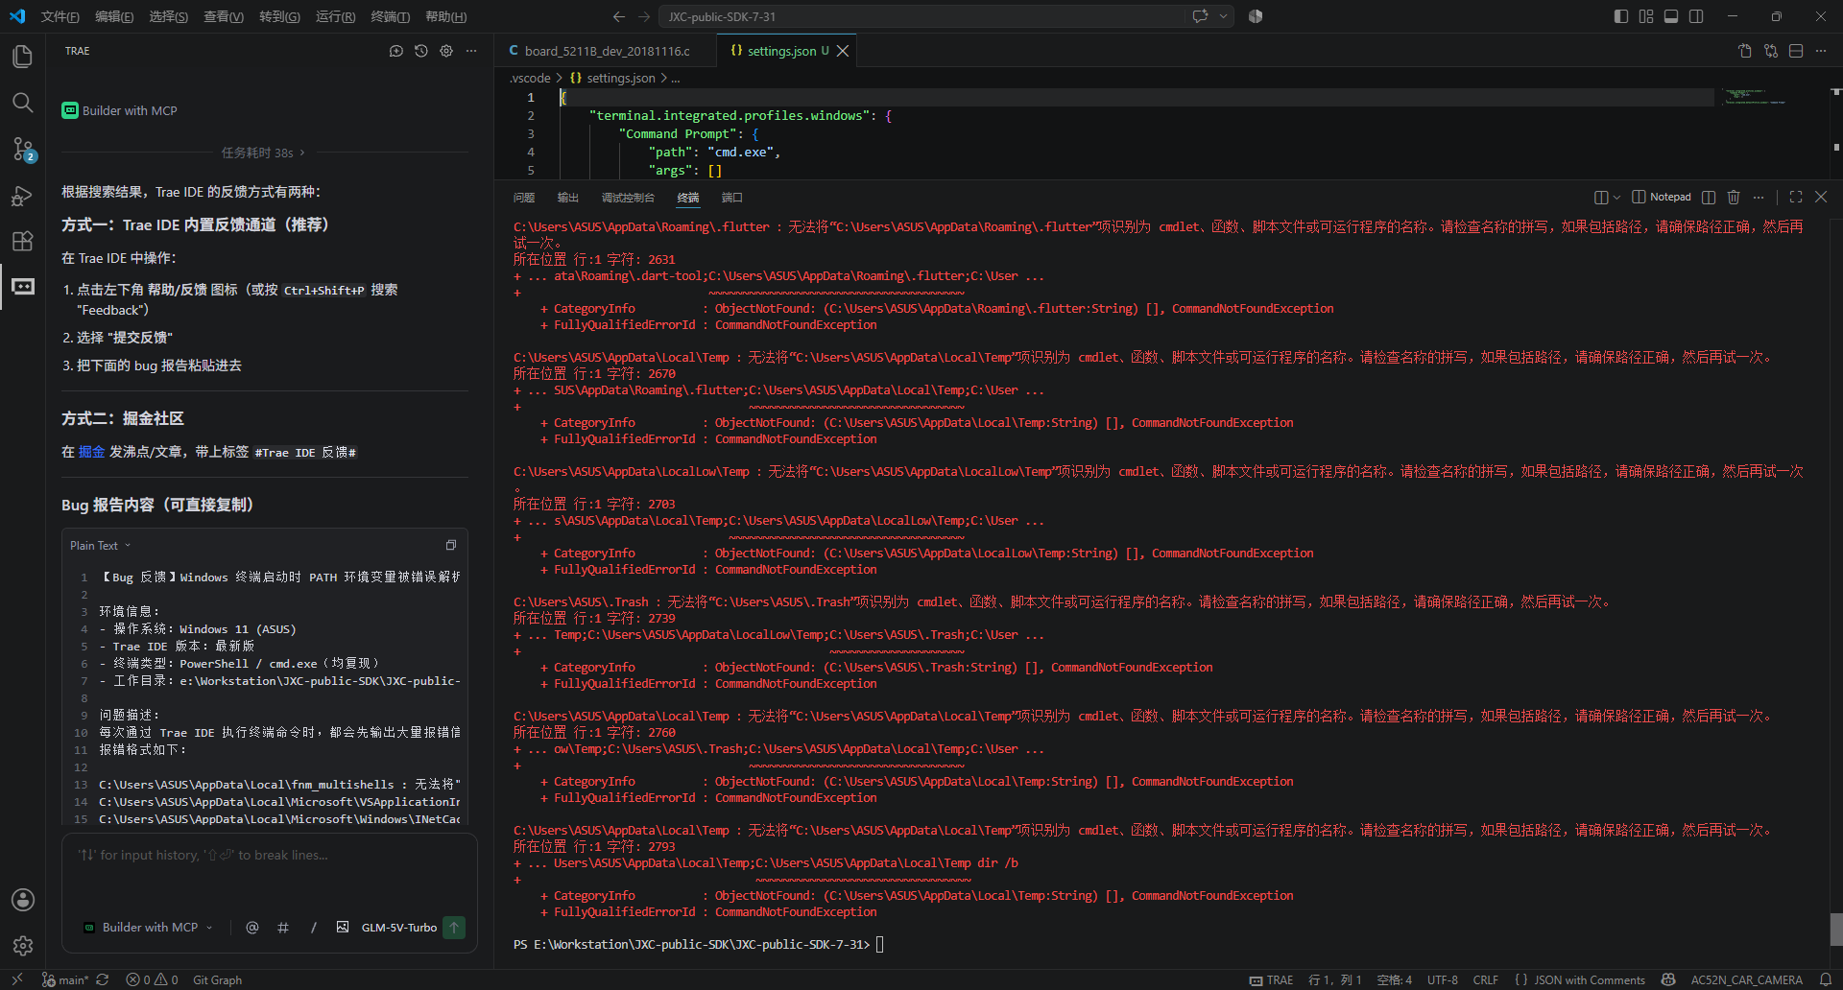The height and width of the screenshot is (990, 1843).
Task: Split the settings.json editor layout
Action: click(x=1796, y=51)
